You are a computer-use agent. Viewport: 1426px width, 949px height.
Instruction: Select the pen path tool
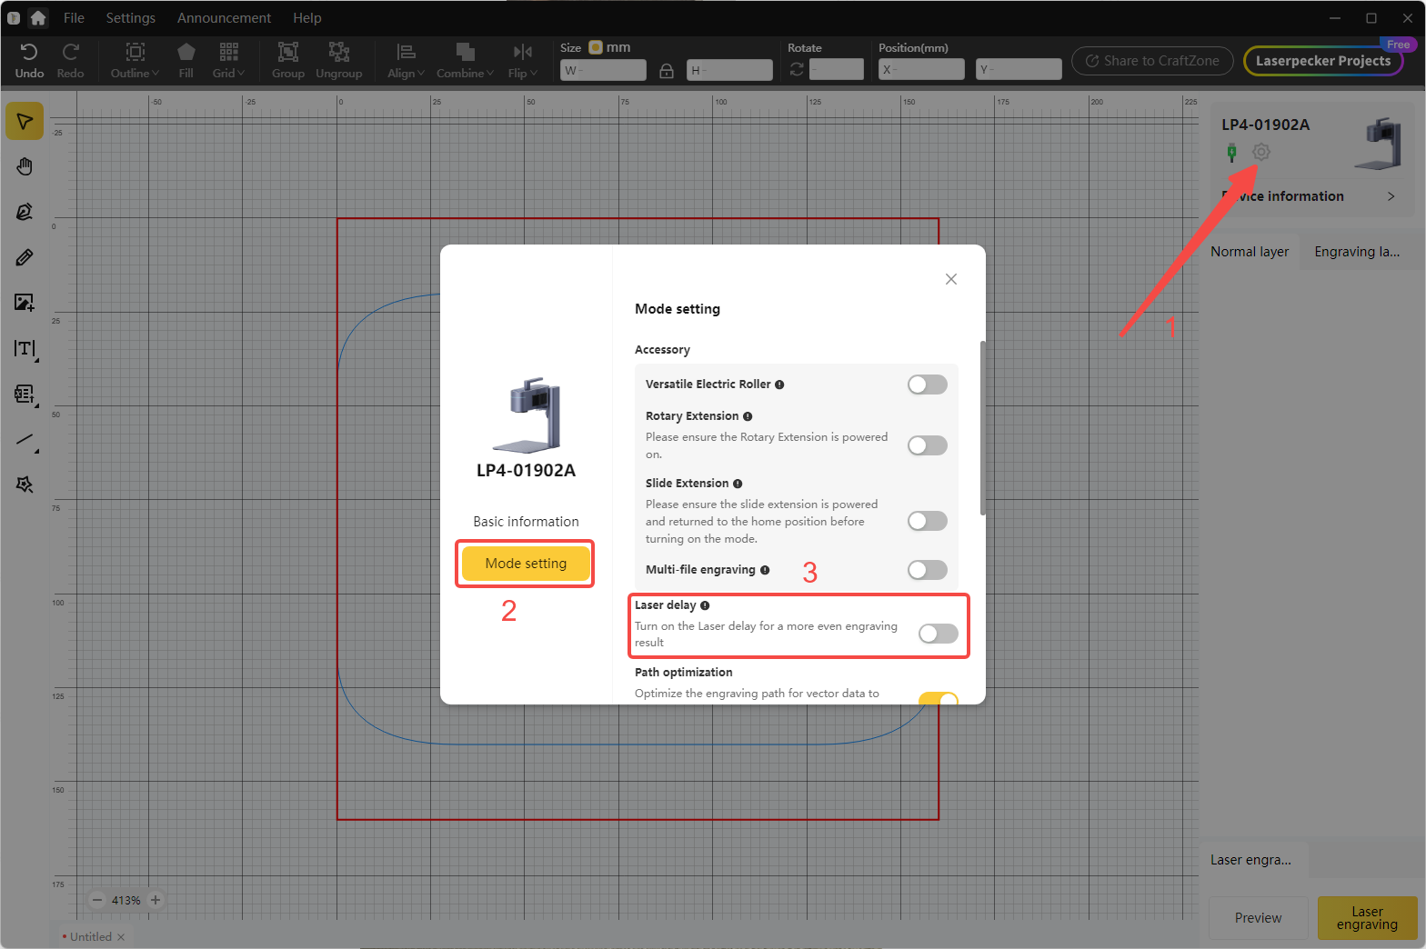tap(25, 212)
